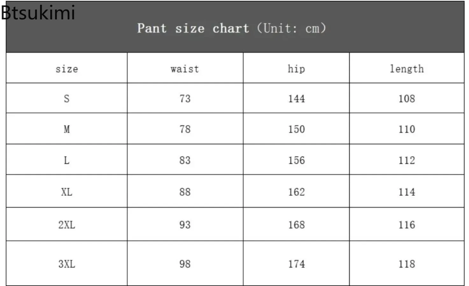Select the size column header
Viewport: 469px width, 286px height.
pos(67,69)
